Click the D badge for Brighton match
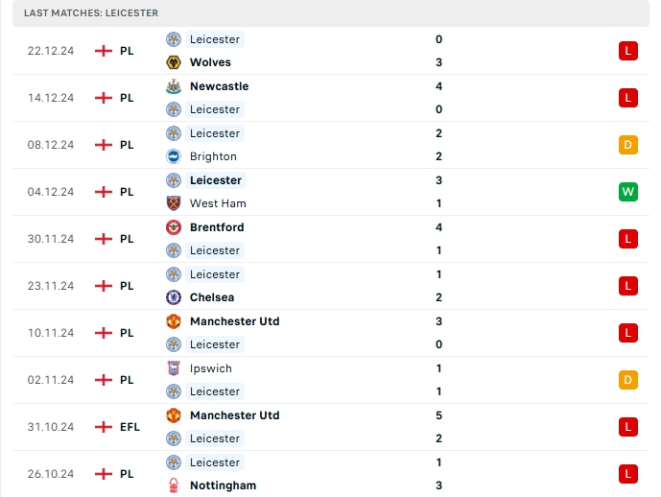Image resolution: width=661 pixels, height=497 pixels. tap(628, 145)
